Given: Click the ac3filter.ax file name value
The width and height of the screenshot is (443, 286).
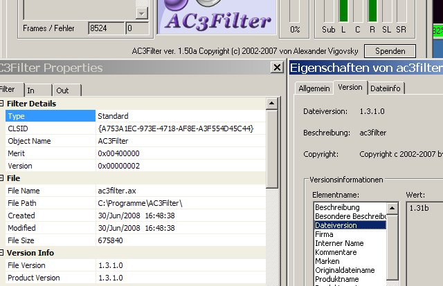Looking at the screenshot, I should click(117, 191).
